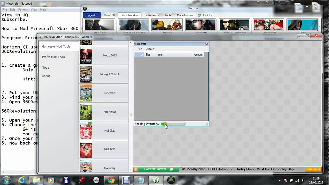The width and height of the screenshot is (329, 185).
Task: Open About in the 360Revolution sidebar
Action: (46, 76)
